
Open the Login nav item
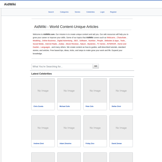pyautogui.click(x=102, y=12)
